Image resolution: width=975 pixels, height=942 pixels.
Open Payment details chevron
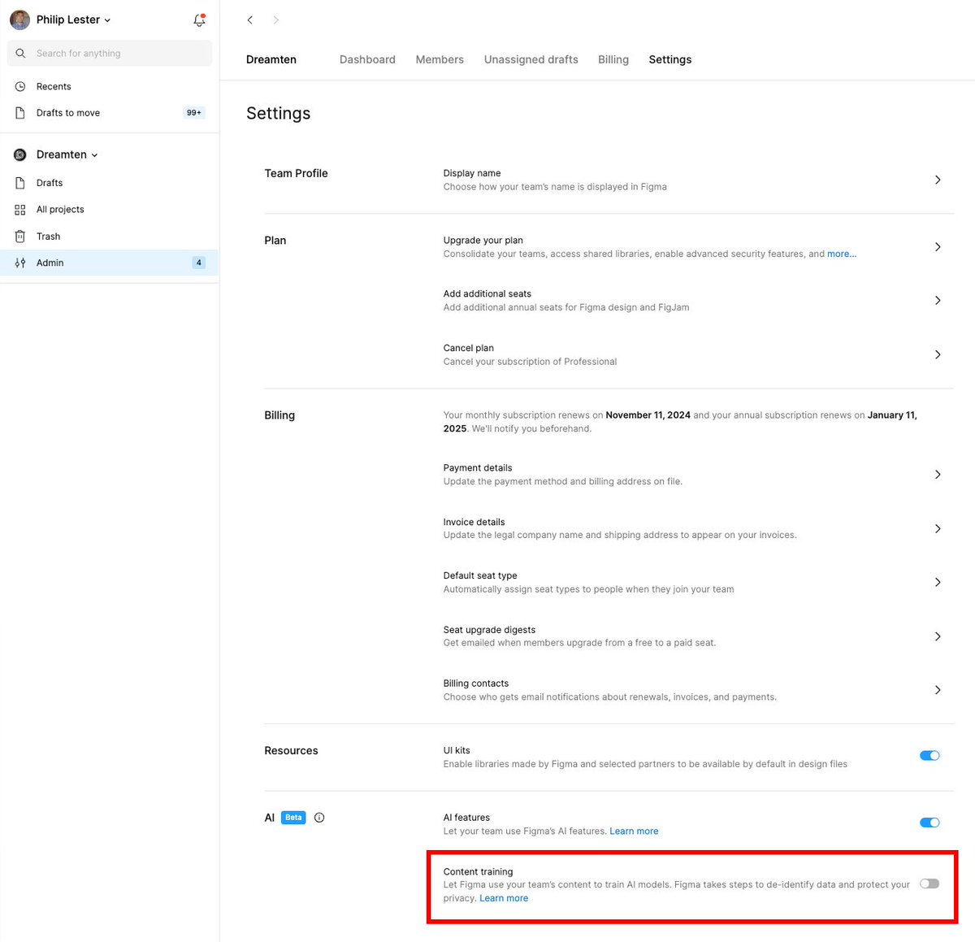[938, 475]
